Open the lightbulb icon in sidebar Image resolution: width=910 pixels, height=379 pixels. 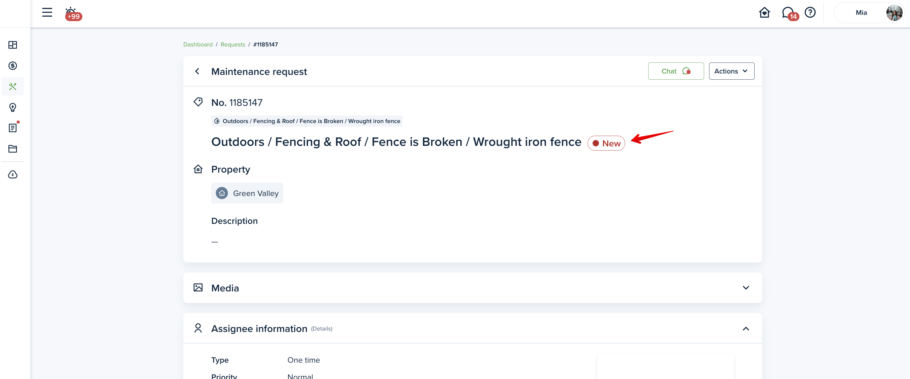coord(13,107)
